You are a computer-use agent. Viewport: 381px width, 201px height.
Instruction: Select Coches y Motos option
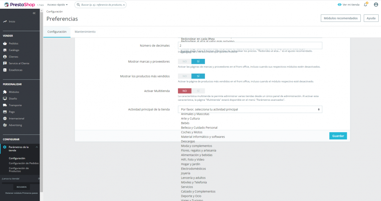click(x=192, y=132)
